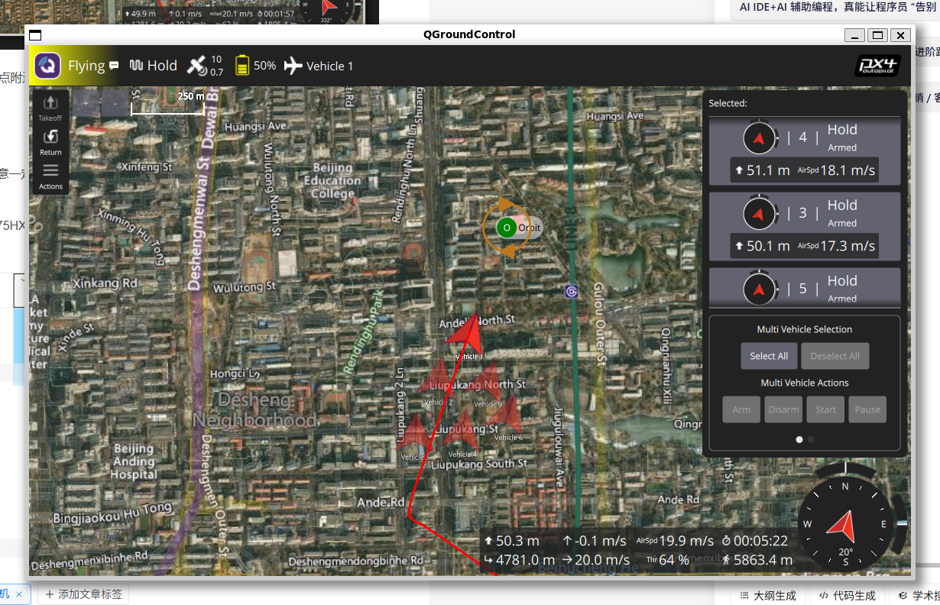Open the Hold flight mode selector
Viewport: 940px width, 605px height.
click(x=153, y=66)
